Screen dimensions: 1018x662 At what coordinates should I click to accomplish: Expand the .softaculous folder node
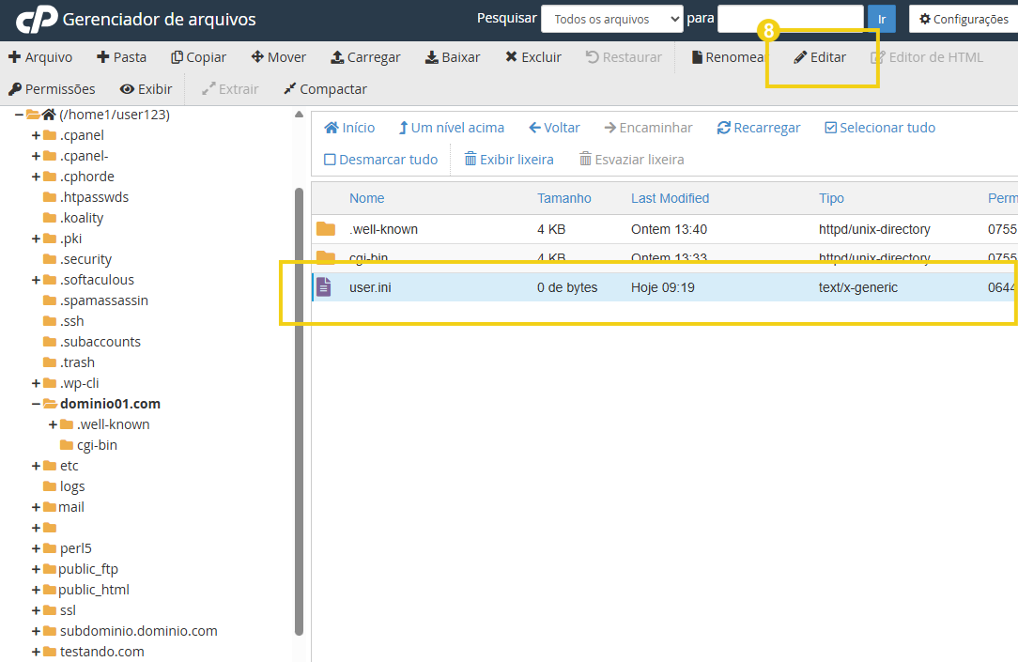click(x=36, y=281)
